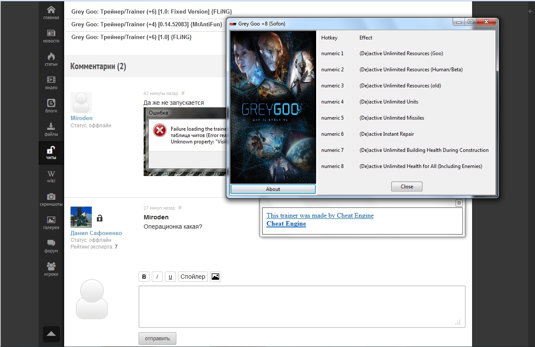Open Miroden's profile name link
The width and height of the screenshot is (535, 347).
(x=82, y=118)
